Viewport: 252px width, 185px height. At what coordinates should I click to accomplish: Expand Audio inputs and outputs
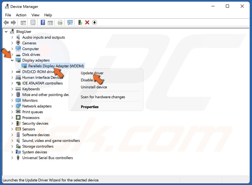point(12,37)
